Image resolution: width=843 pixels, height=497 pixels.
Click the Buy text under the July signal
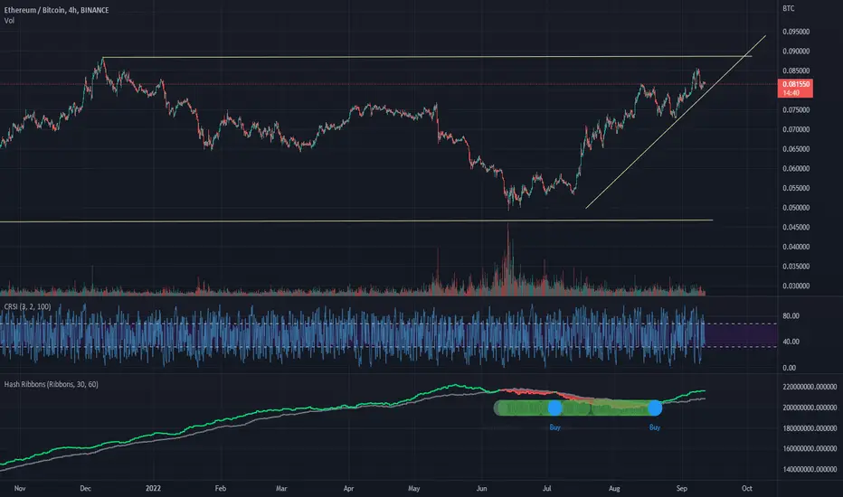coord(554,427)
